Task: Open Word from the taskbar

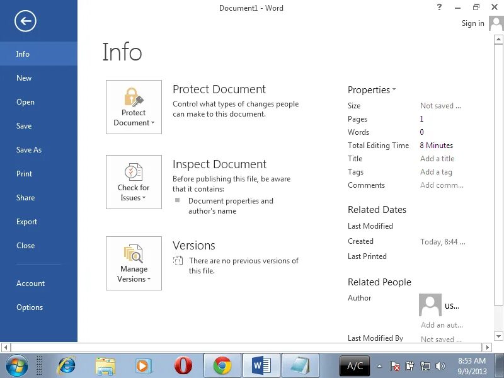Action: [261, 365]
